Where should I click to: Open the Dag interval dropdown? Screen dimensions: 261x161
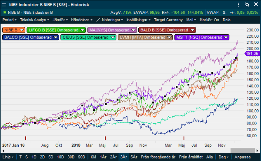coord(224,157)
